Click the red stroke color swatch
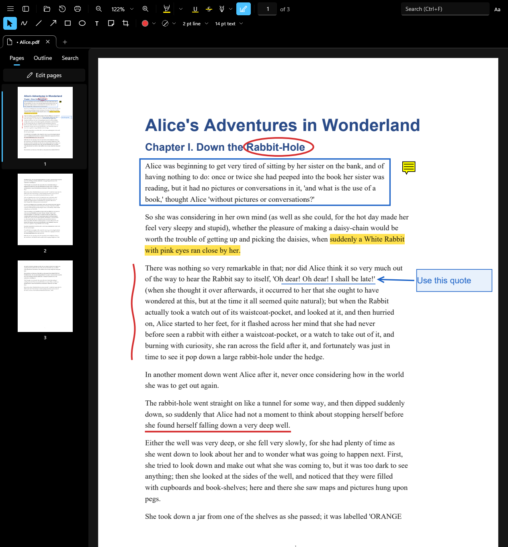508x547 pixels. point(145,23)
